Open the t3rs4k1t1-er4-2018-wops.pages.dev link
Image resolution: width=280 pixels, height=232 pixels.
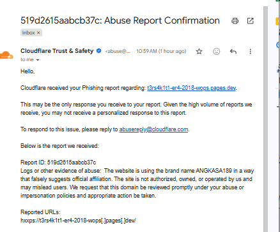tap(191, 88)
